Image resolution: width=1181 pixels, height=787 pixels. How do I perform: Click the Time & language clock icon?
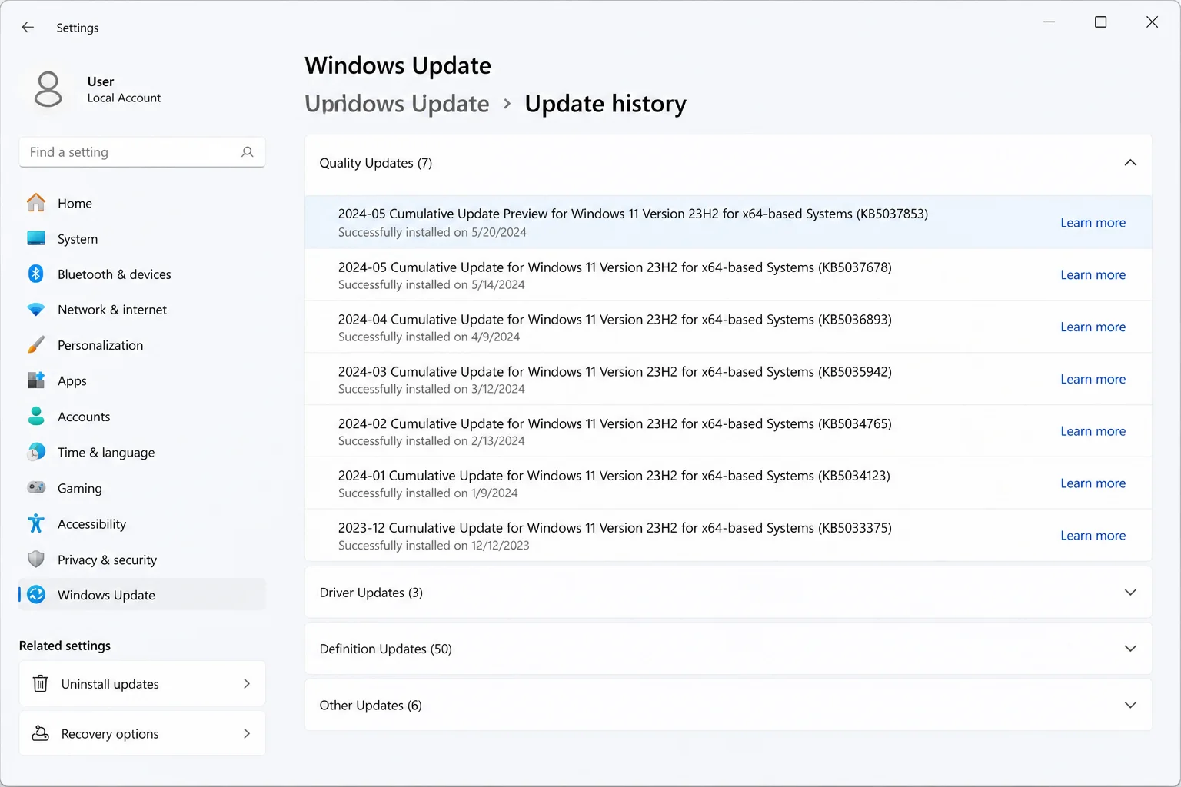click(36, 452)
